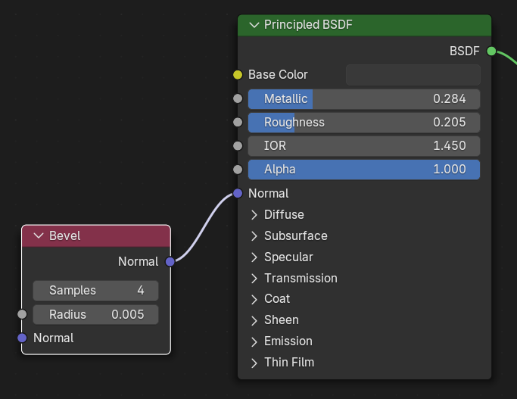Click the Metallic input socket
The height and width of the screenshot is (399, 517).
[238, 99]
